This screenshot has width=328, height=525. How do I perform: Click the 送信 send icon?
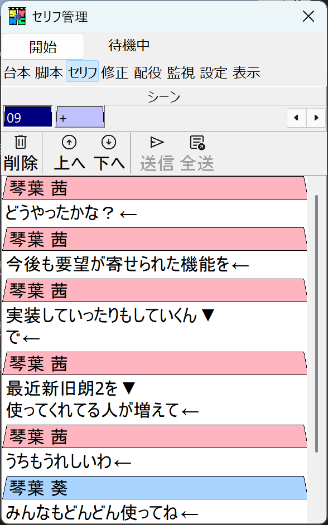pos(157,142)
